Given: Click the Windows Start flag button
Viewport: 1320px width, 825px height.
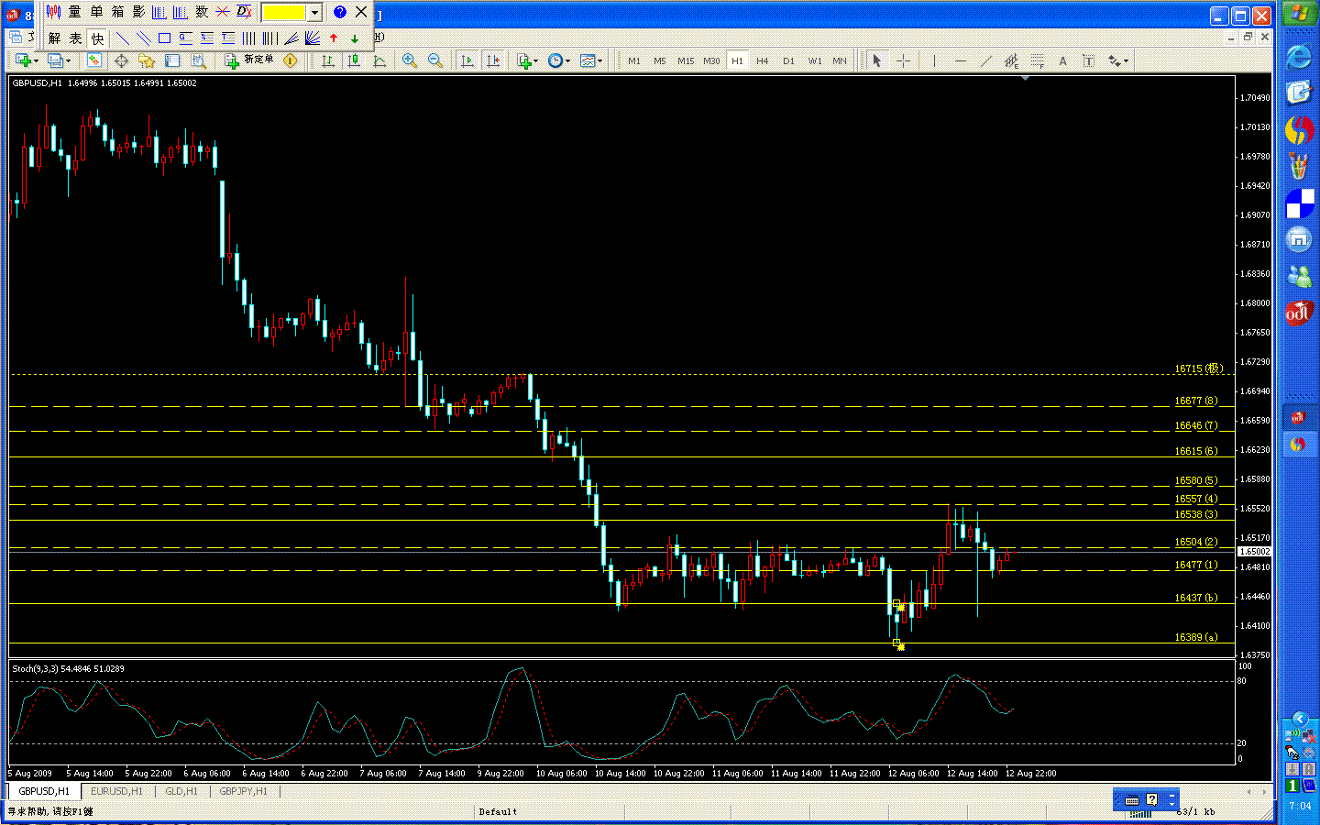Looking at the screenshot, I should click(x=1299, y=14).
